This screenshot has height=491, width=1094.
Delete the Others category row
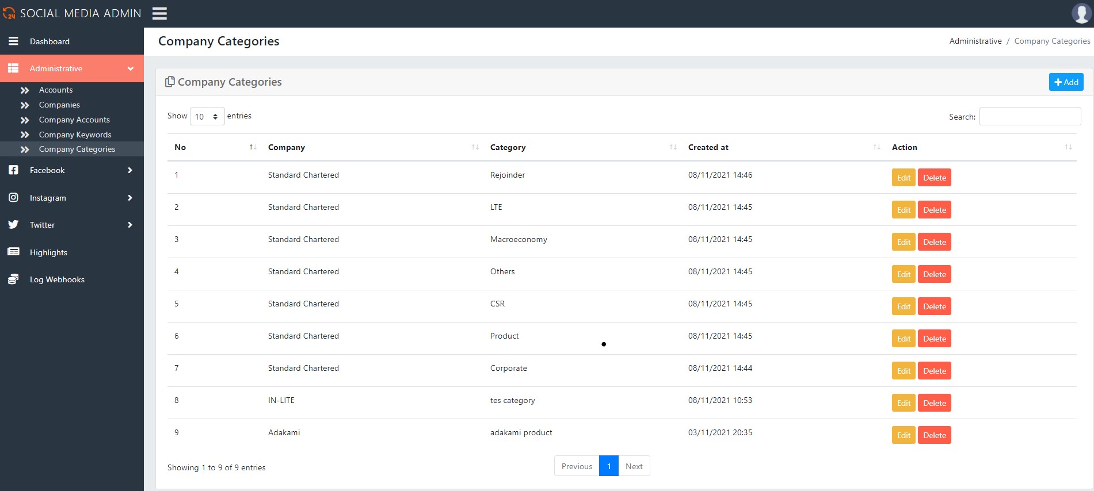click(x=935, y=274)
